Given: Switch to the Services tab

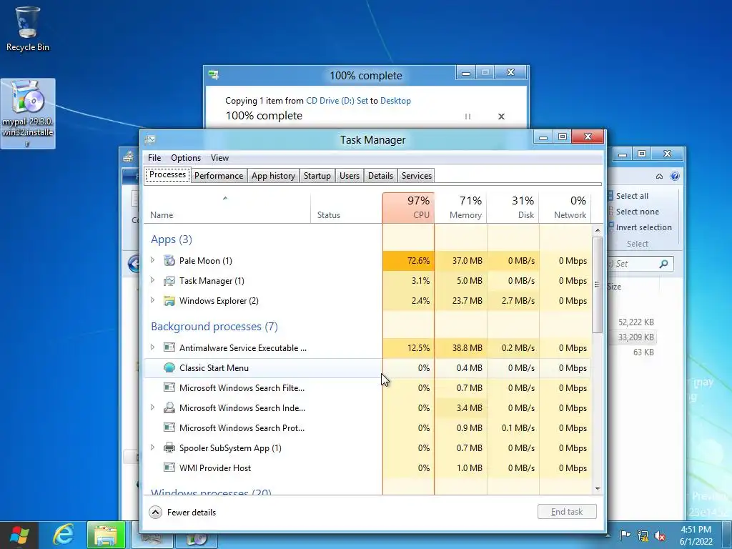Looking at the screenshot, I should pos(417,176).
